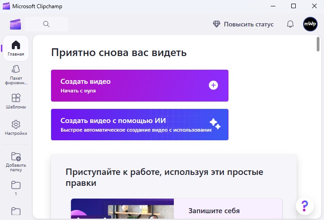The image size is (324, 220).
Task: Click the Запишите себя card title
Action: point(214,211)
